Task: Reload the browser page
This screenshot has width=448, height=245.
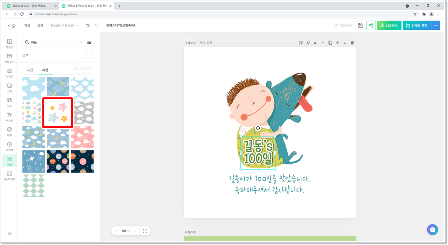Action: [22, 14]
